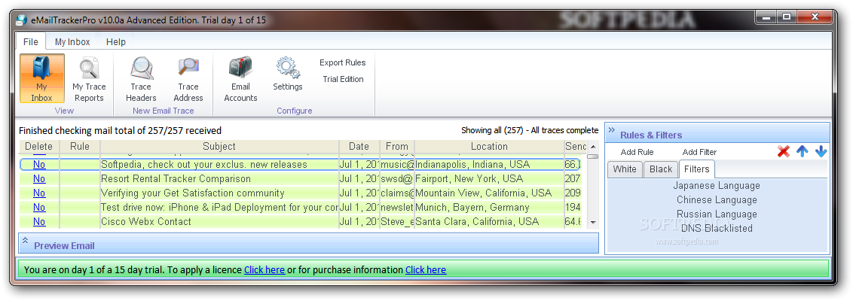Click Export Rules
This screenshot has width=853, height=301.
pyautogui.click(x=343, y=62)
